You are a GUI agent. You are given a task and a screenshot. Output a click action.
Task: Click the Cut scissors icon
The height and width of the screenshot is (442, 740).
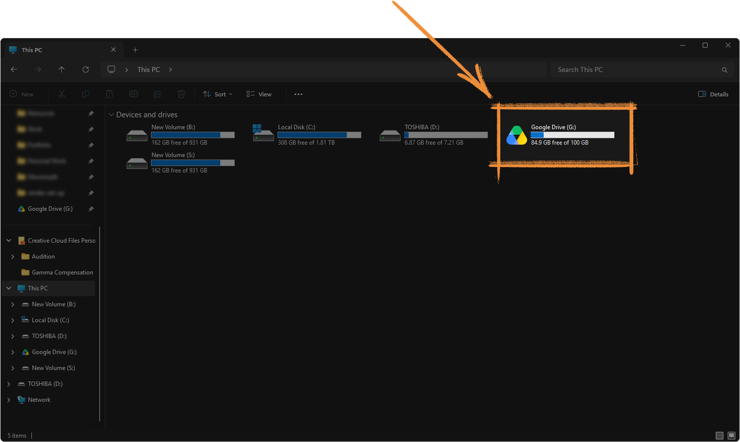tap(62, 94)
